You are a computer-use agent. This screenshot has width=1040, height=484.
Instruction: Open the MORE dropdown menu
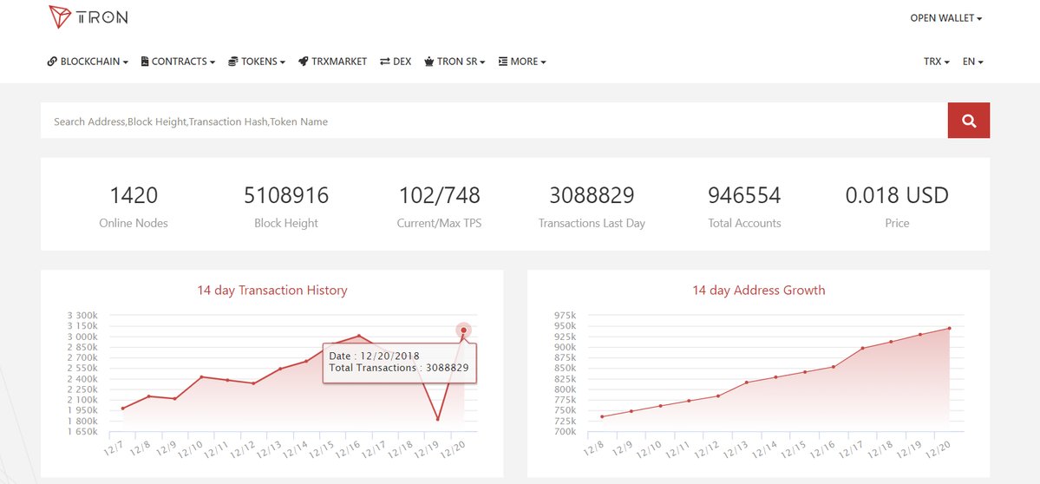522,62
